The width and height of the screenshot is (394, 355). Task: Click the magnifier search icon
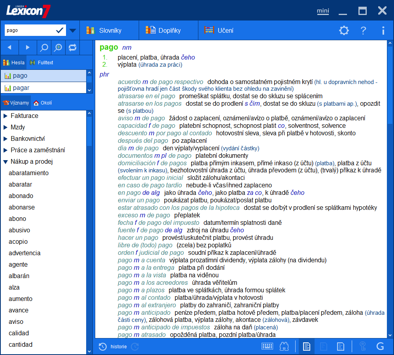pos(44,47)
